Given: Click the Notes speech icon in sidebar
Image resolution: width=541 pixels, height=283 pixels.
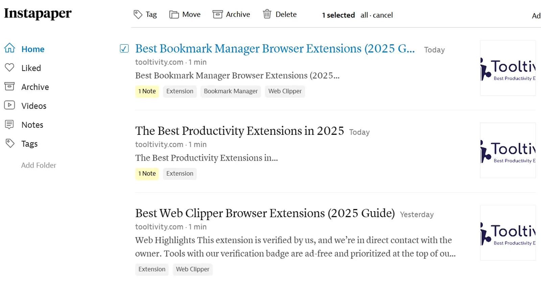Looking at the screenshot, I should (x=9, y=124).
